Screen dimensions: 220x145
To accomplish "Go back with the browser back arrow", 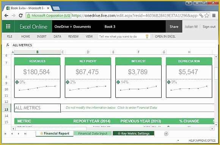I will (6, 16).
